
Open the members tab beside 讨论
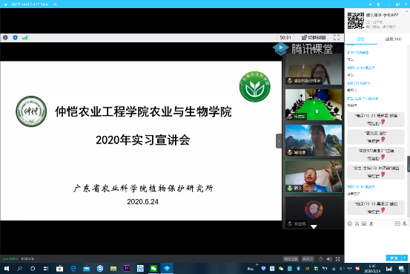(x=394, y=39)
